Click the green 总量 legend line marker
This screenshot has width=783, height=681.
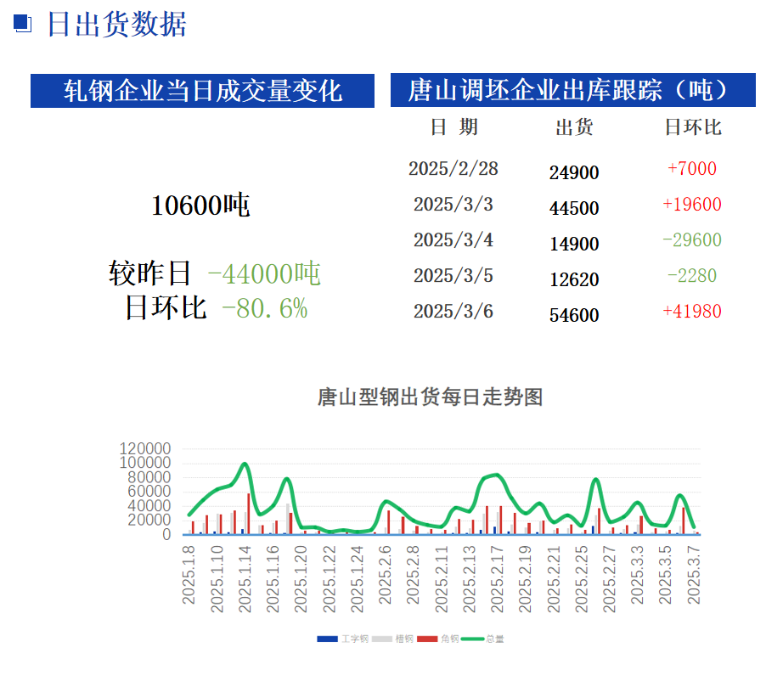click(x=473, y=639)
